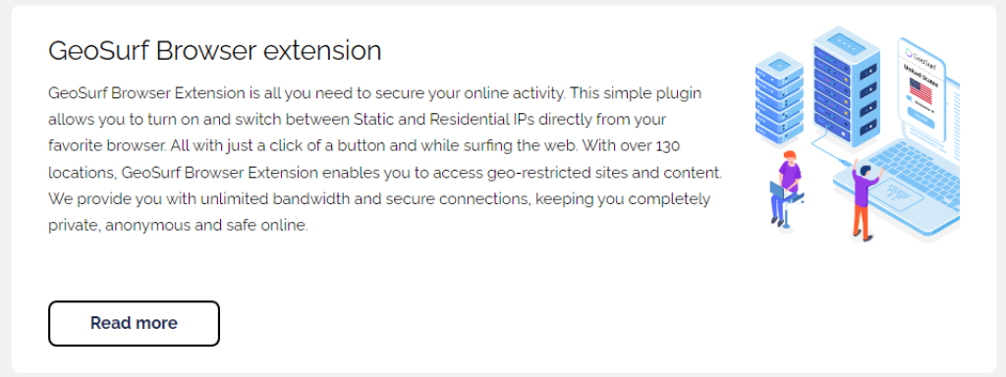Viewport: 1006px width, 377px height.
Task: Click the Read more button
Action: [x=134, y=323]
